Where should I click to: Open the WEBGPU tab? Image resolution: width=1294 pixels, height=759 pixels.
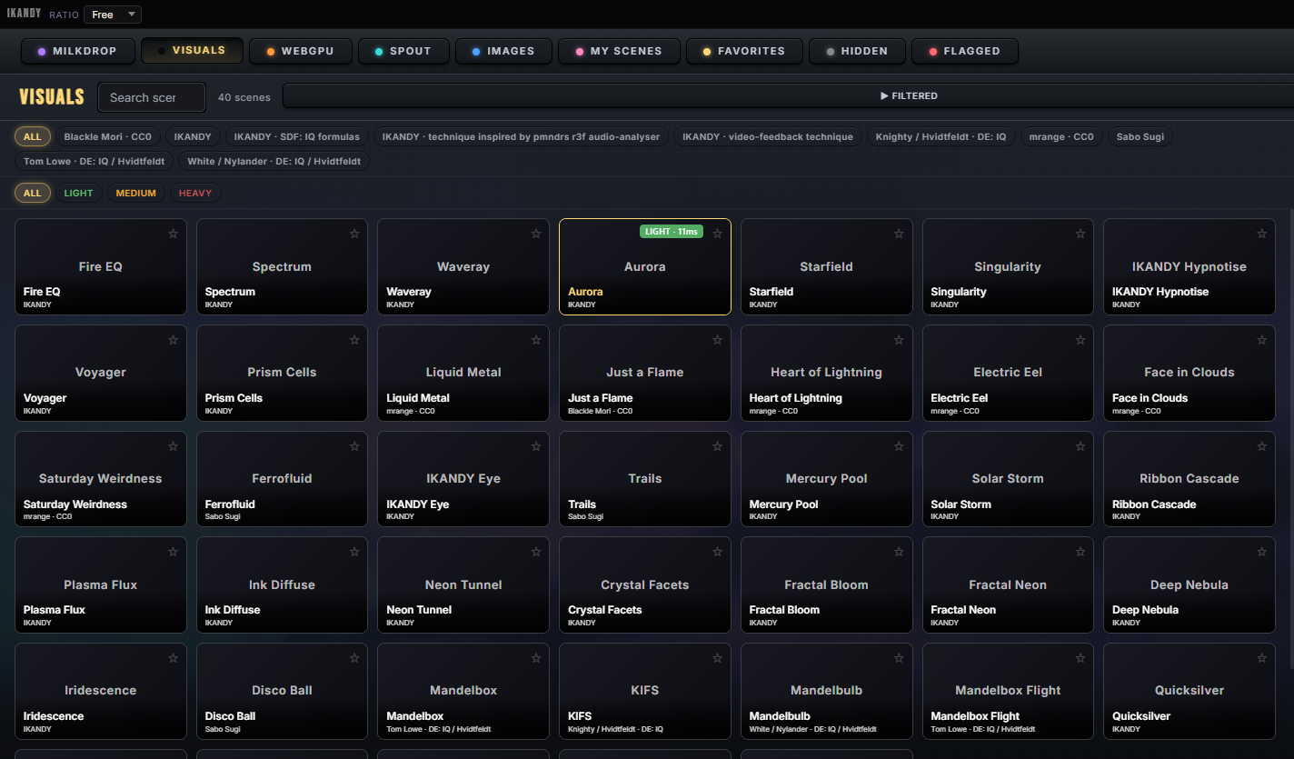(301, 51)
